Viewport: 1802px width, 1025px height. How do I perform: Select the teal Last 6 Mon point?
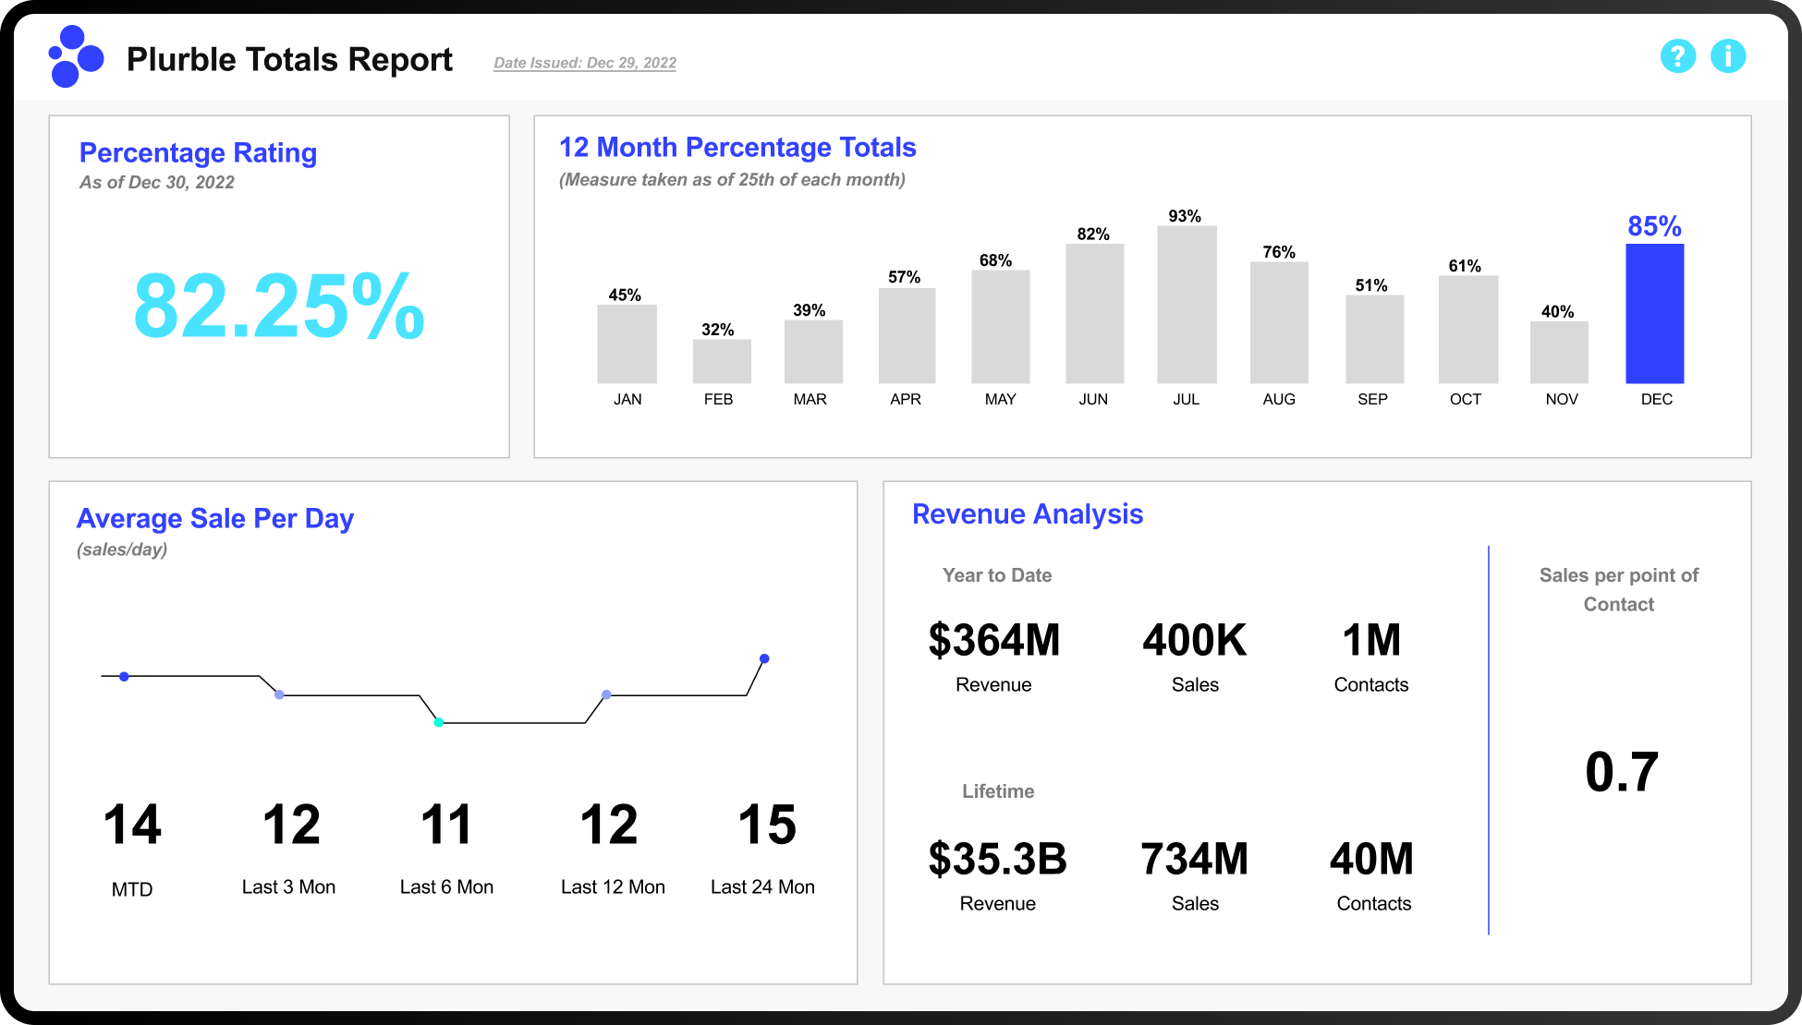tap(439, 722)
